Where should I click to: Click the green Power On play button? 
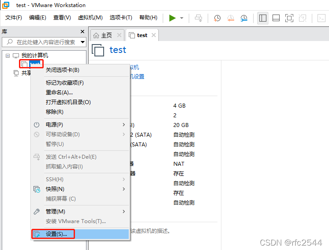172,18
